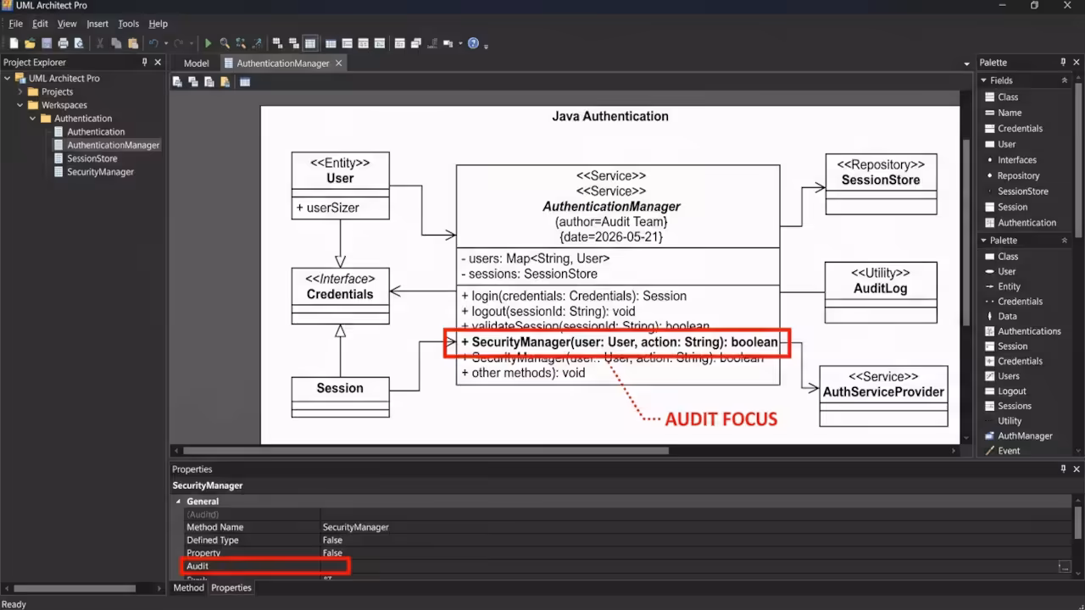Click the grid table icon in diagram sub-toolbar
This screenshot has height=610, width=1085.
[x=245, y=82]
